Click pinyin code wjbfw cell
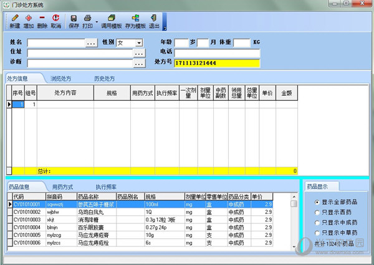The width and height of the screenshot is (374, 265). (61, 212)
